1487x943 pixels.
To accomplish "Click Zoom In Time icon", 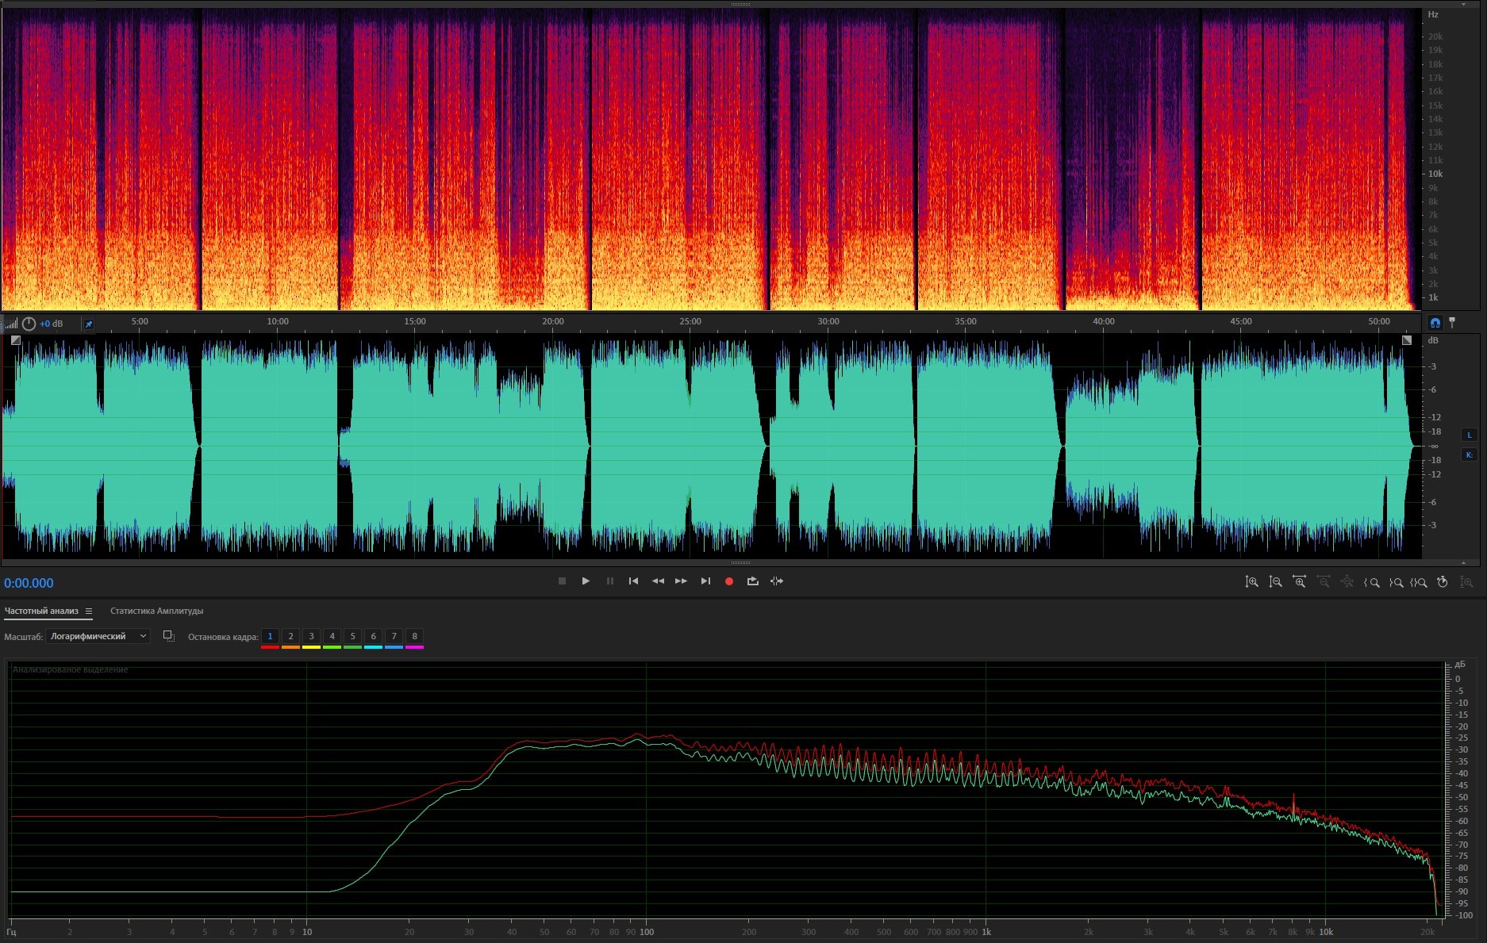I will [x=1299, y=582].
